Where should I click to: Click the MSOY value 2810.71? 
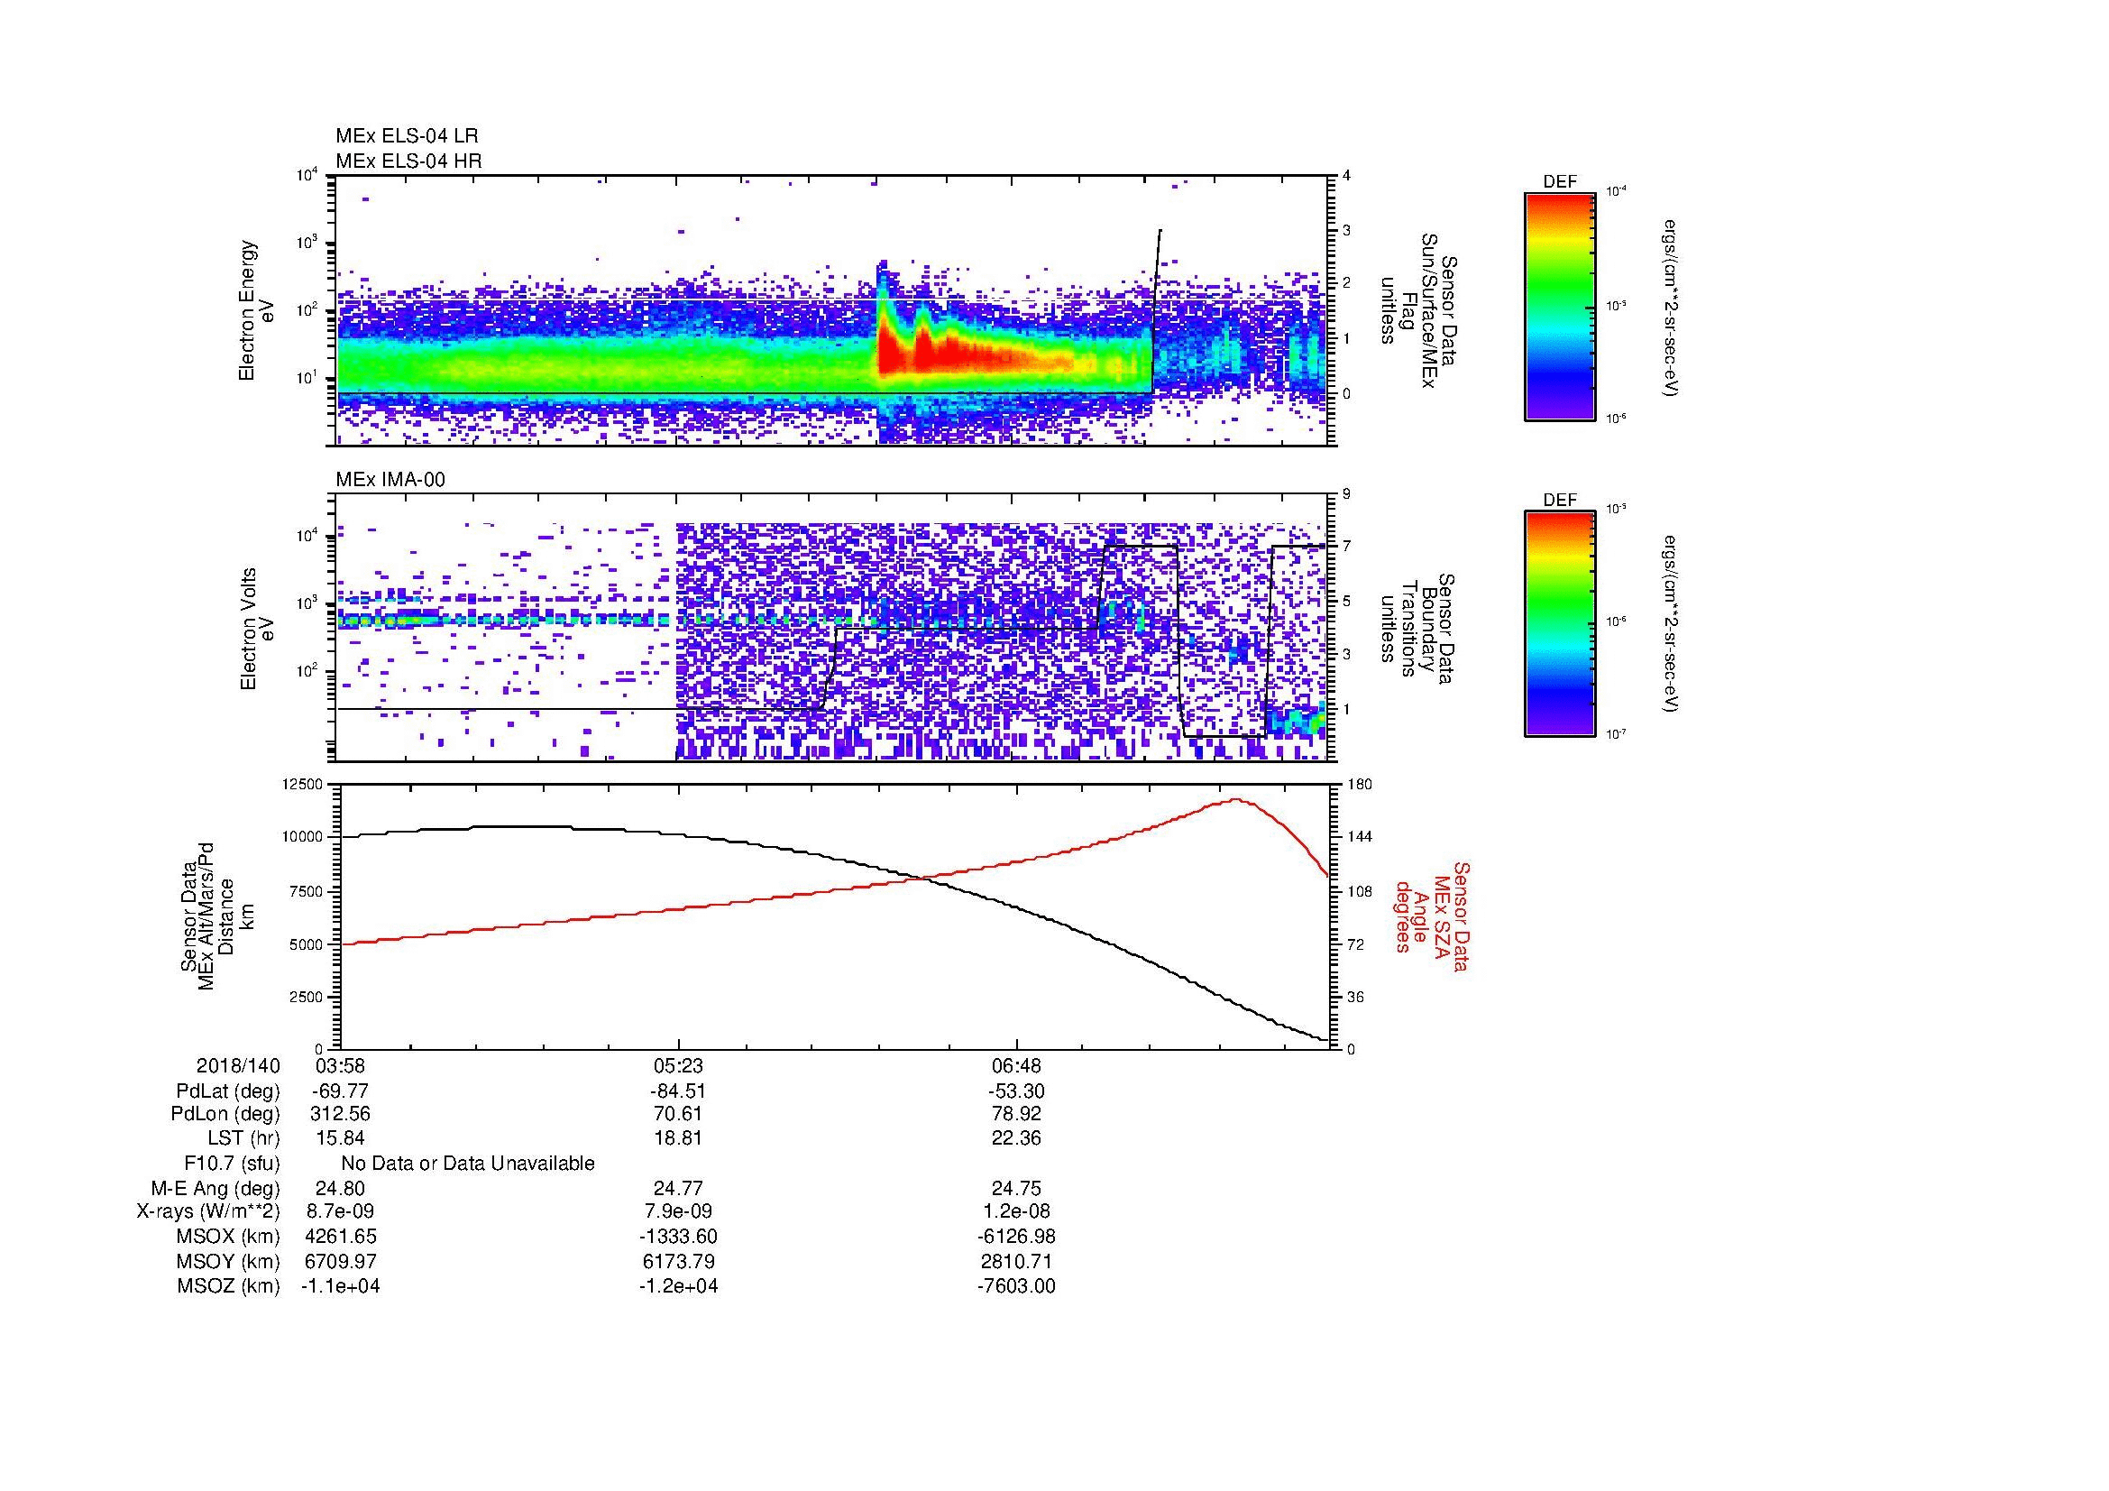1017,1261
